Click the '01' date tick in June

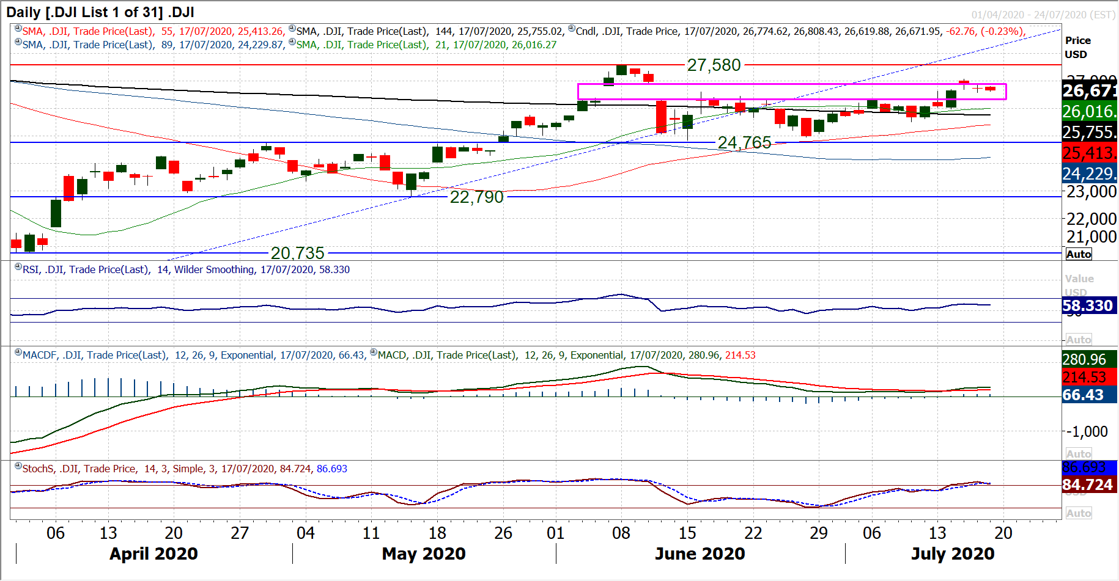click(555, 533)
